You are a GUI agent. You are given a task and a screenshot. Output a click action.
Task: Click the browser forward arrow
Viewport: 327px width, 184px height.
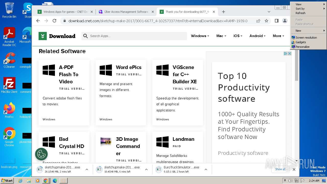[46, 21]
